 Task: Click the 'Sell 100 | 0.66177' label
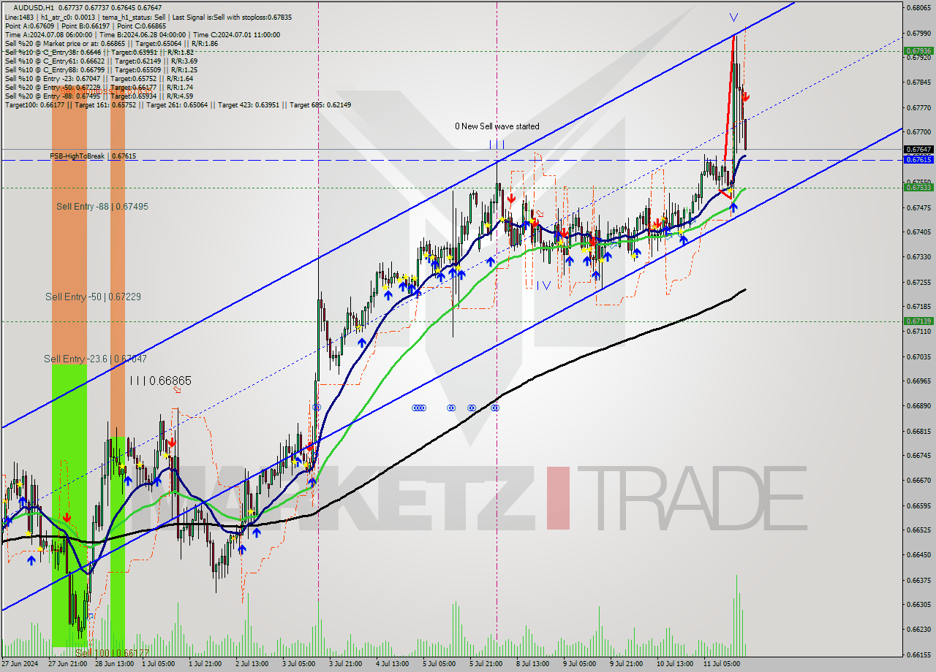[x=113, y=653]
